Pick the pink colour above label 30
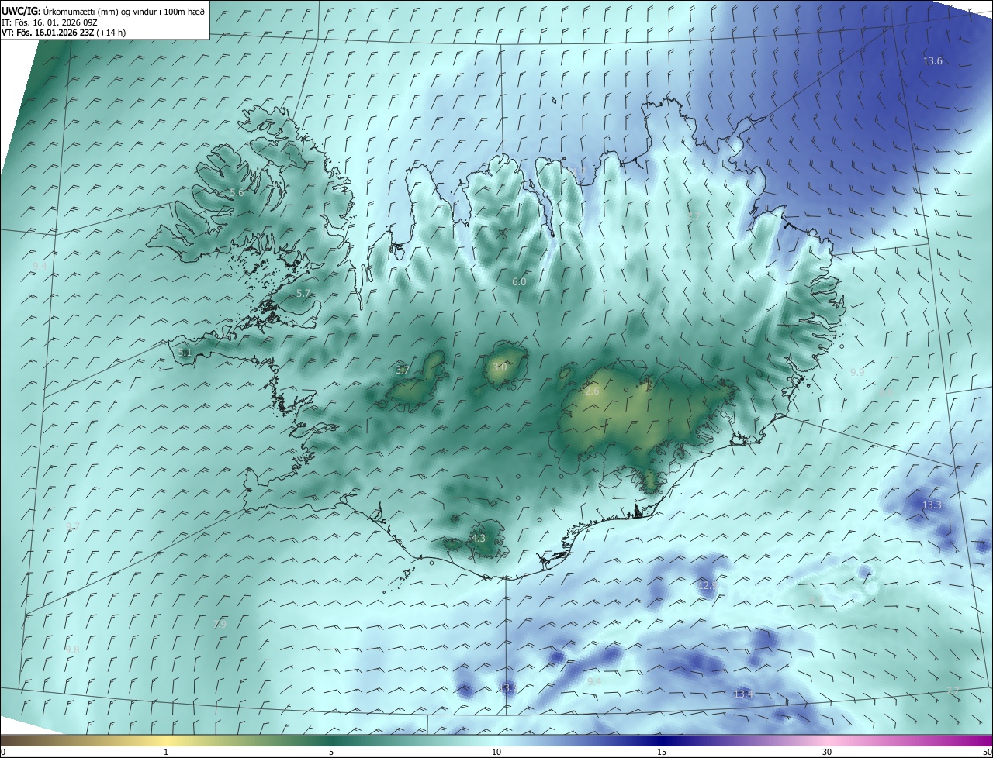The width and height of the screenshot is (993, 758). (x=827, y=741)
